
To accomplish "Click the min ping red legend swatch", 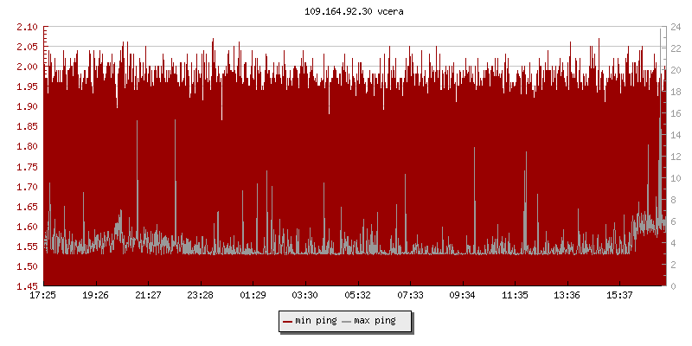I will tap(288, 321).
